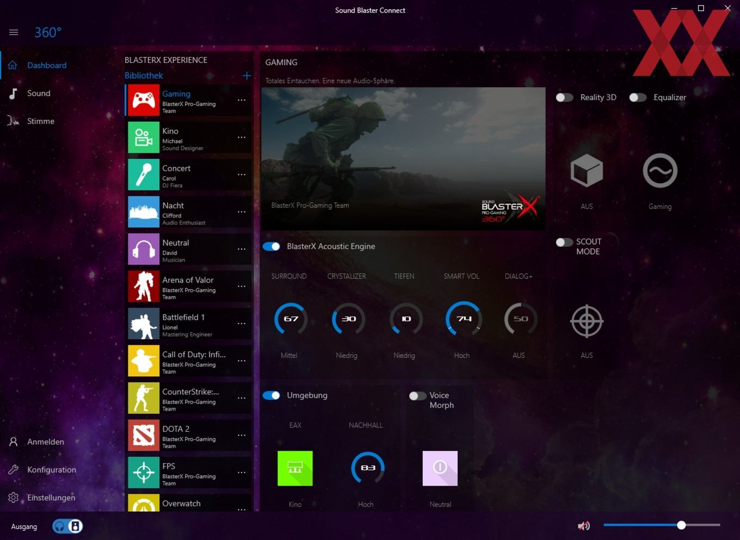This screenshot has height=540, width=740.
Task: Click the Dialog+ dial showing 50
Action: pyautogui.click(x=521, y=319)
